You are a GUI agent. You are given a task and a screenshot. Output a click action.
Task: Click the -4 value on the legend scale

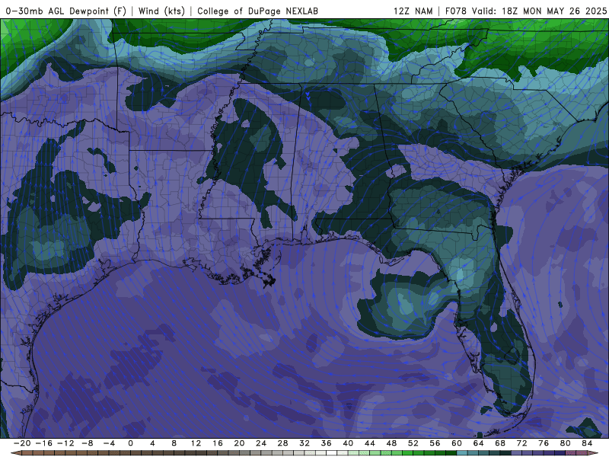(109, 443)
